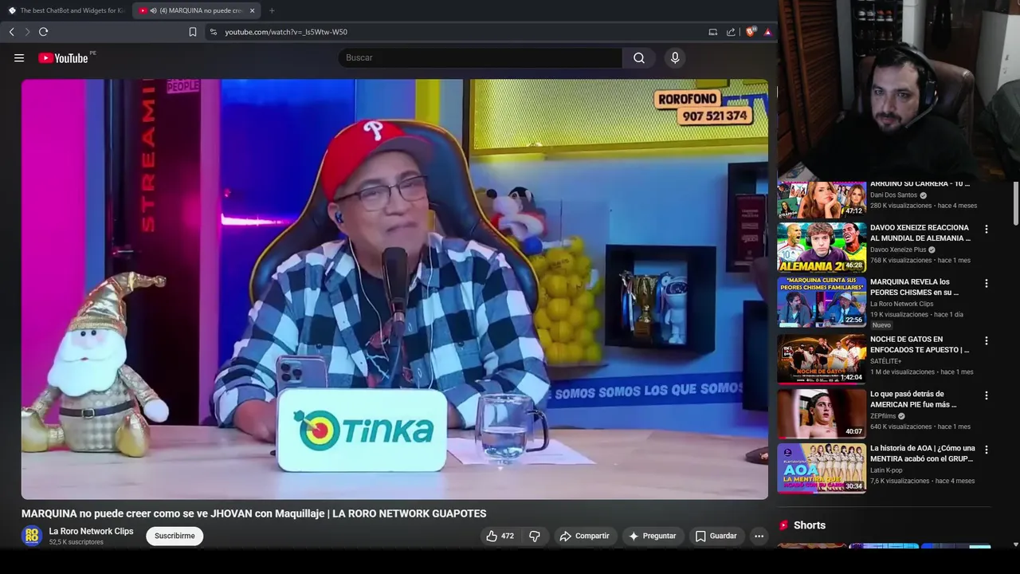1020x574 pixels.
Task: Open more actions ellipsis under video
Action: [759, 537]
